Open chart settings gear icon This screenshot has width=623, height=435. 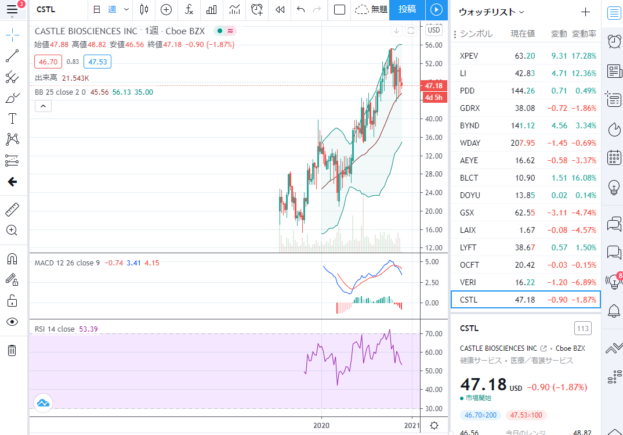point(434,426)
